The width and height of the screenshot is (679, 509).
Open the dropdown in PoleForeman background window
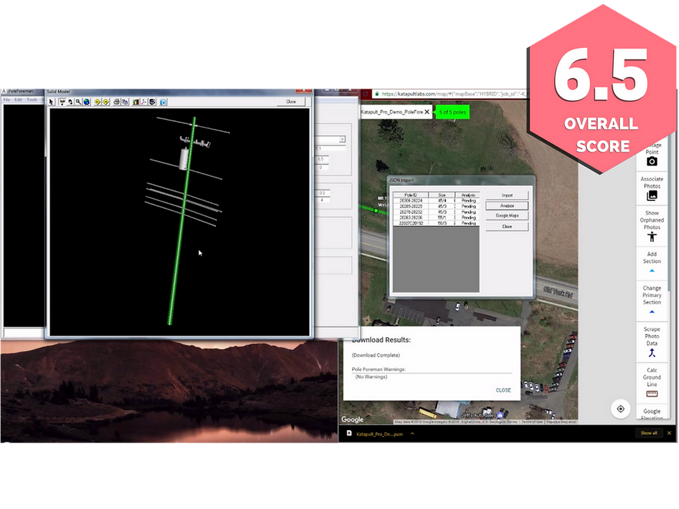point(342,139)
